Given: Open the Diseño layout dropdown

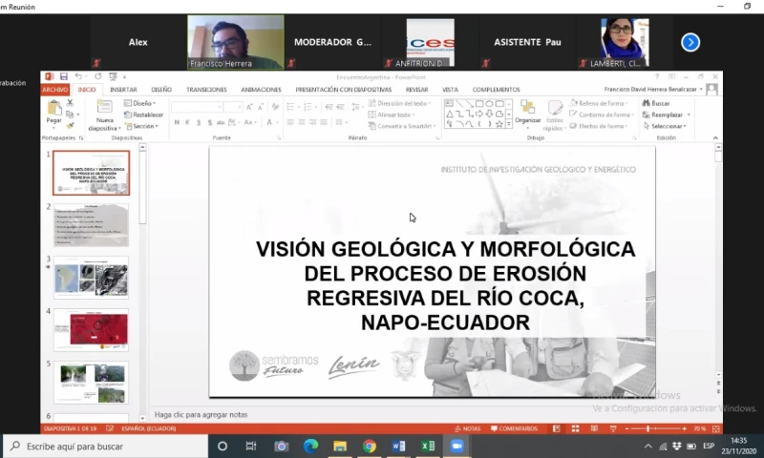Looking at the screenshot, I should [x=139, y=103].
